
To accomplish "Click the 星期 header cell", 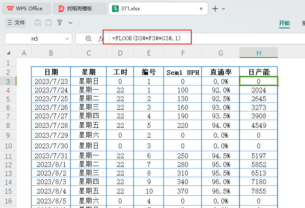I will pyautogui.click(x=89, y=72).
